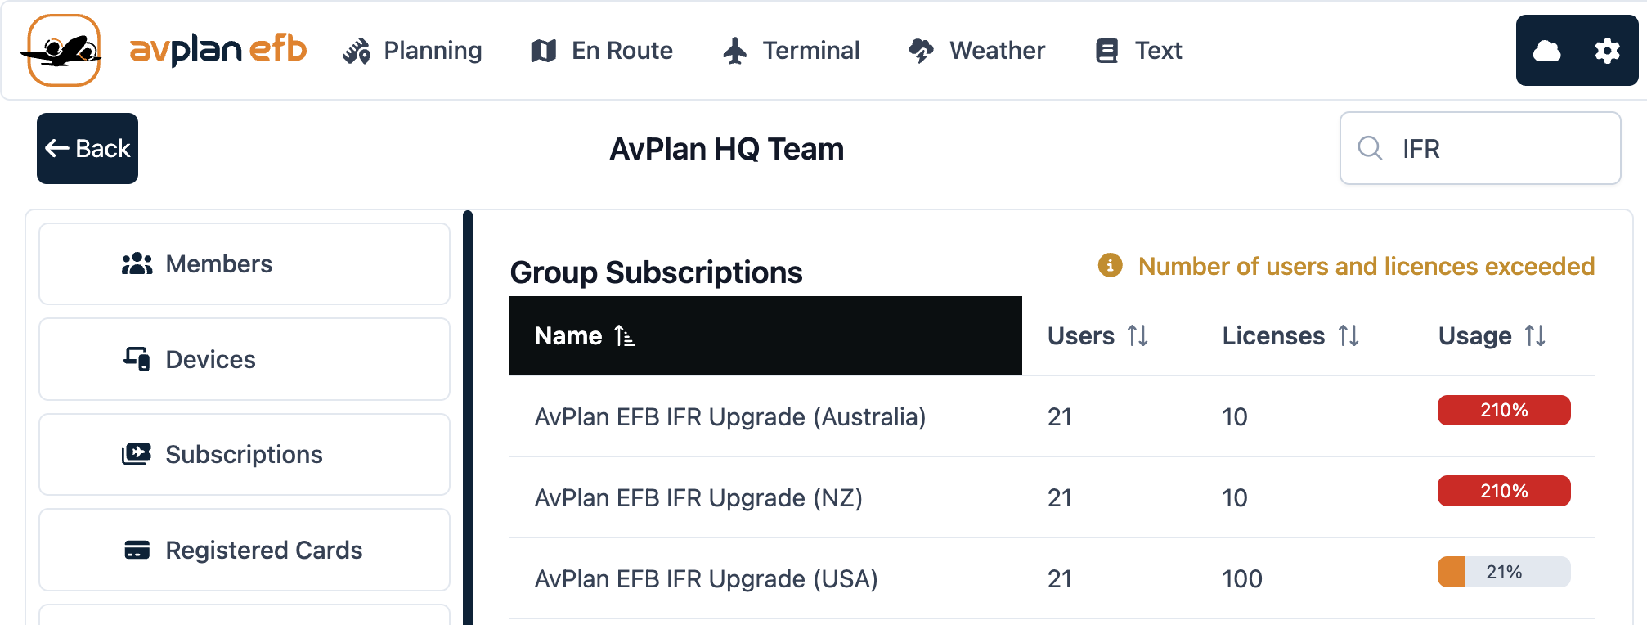Click the 21% usage progress bar

point(1503,572)
